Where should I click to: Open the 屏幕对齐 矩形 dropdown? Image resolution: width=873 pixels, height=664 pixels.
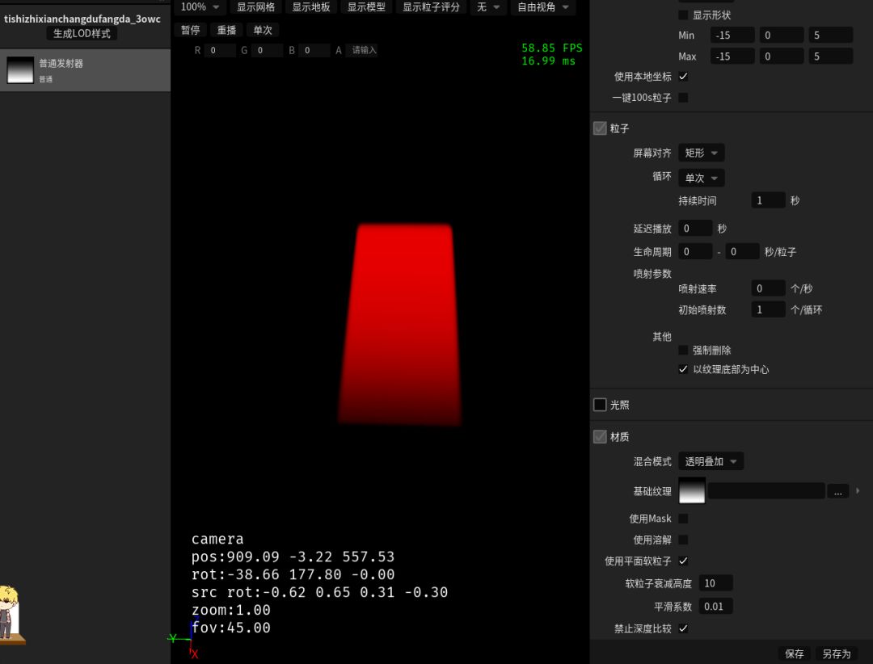[x=701, y=153]
